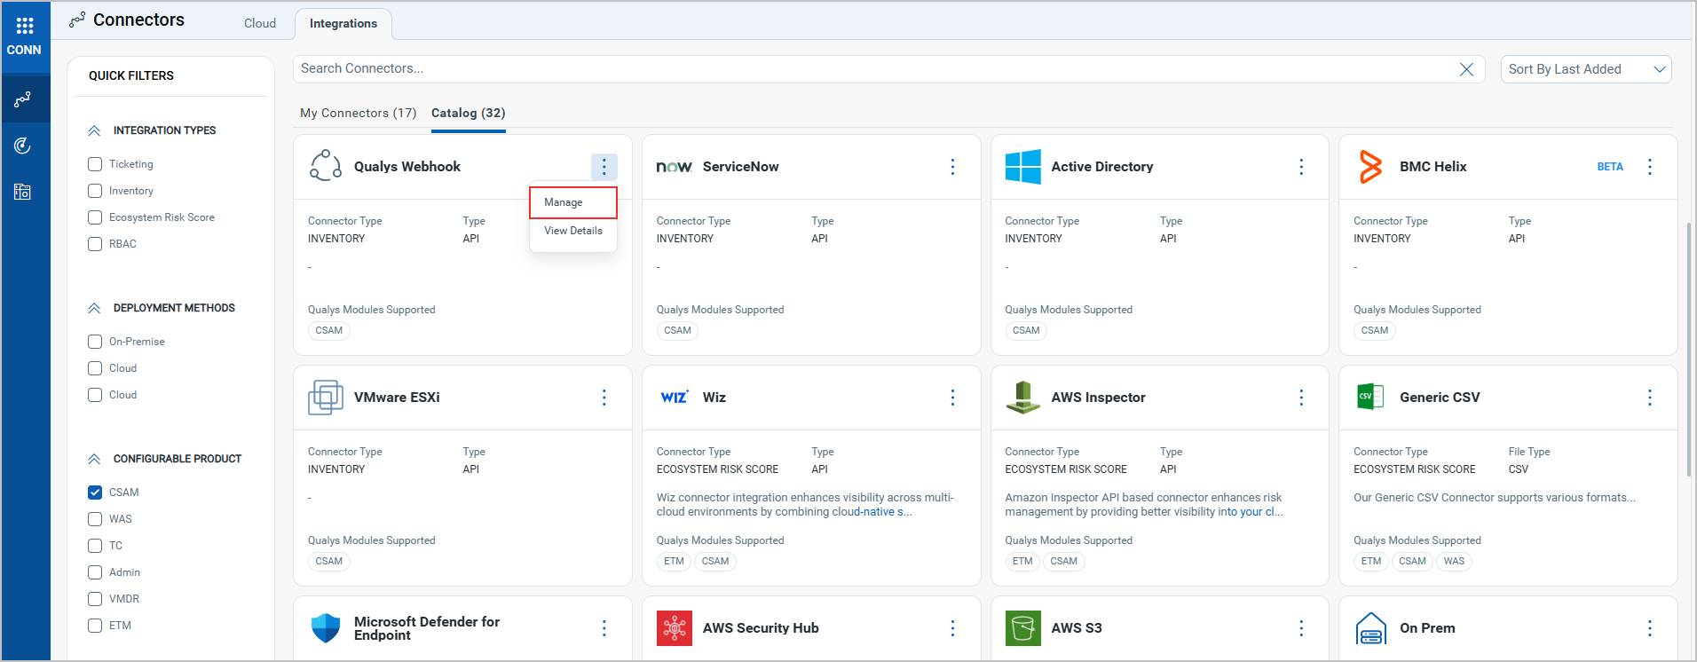Open ServiceNow card options menu
Image resolution: width=1697 pixels, height=662 pixels.
tap(952, 167)
